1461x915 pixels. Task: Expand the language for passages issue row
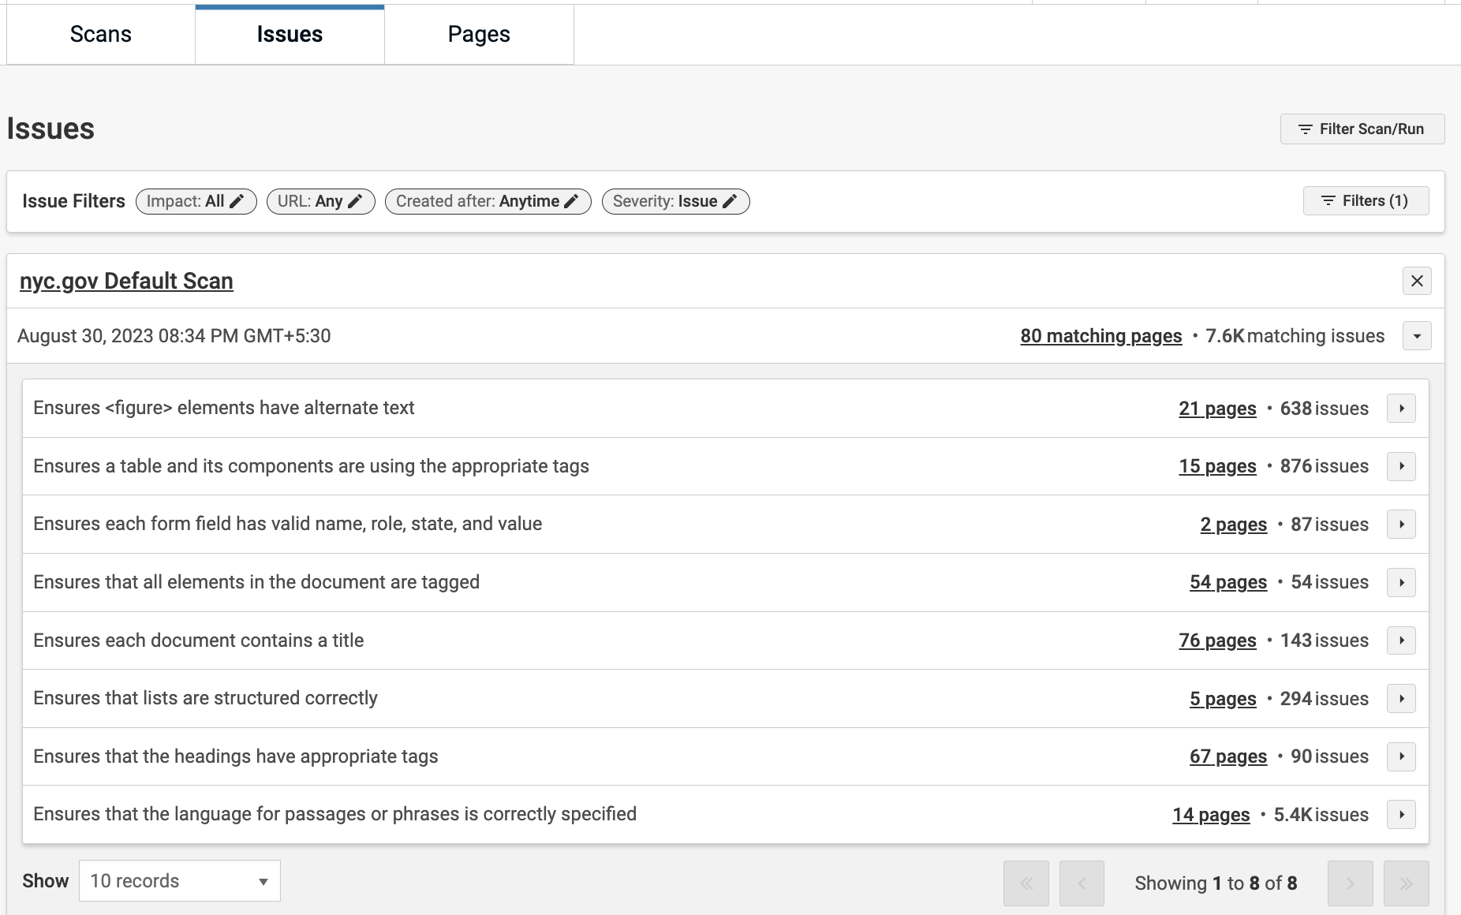pos(1401,815)
